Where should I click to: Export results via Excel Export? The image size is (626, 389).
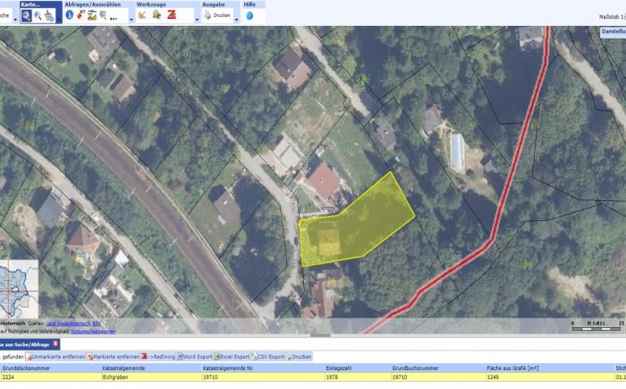(x=232, y=357)
